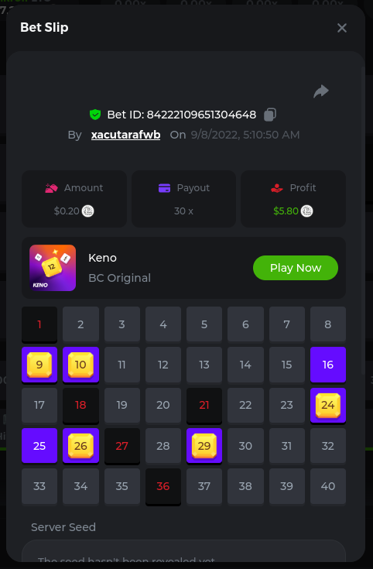Click the Profit coin icon

click(x=307, y=211)
